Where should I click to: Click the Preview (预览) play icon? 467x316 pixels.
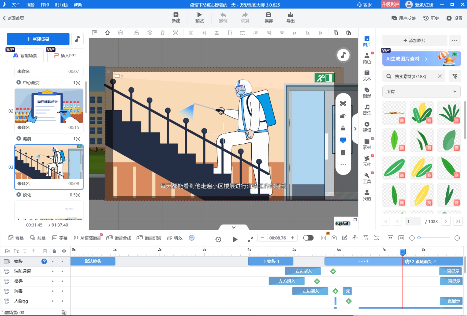pyautogui.click(x=199, y=15)
